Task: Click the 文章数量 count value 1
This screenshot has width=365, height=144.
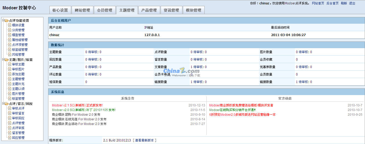Action: (192, 67)
